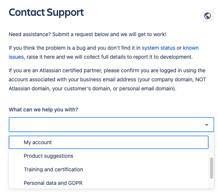Choose Product suggestions from the list

108,156
